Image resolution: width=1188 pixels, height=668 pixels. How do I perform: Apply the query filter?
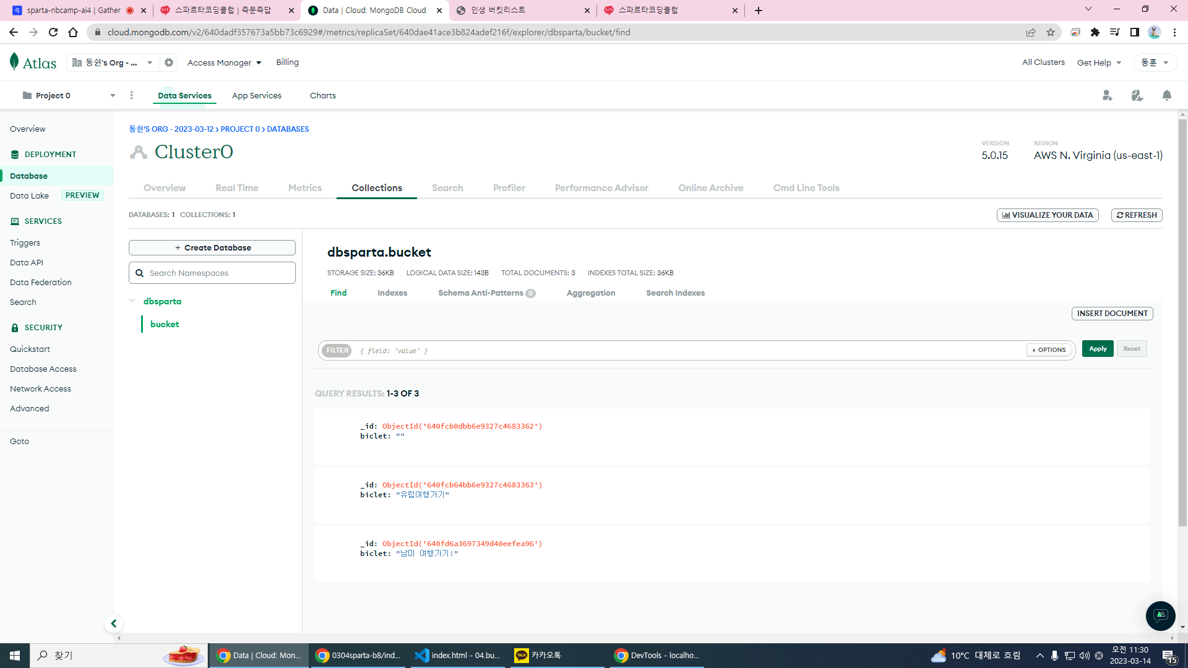point(1098,349)
